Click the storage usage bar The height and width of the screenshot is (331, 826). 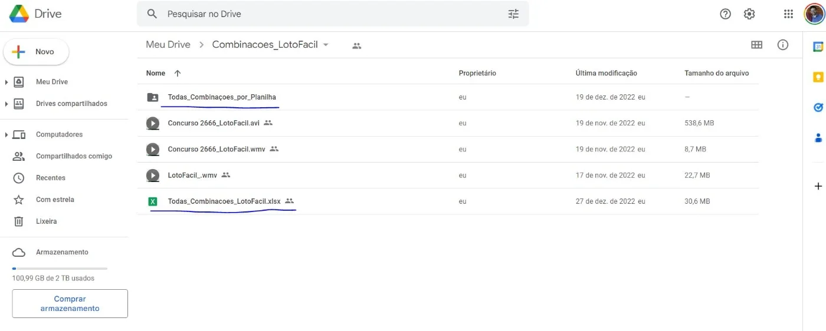(60, 269)
